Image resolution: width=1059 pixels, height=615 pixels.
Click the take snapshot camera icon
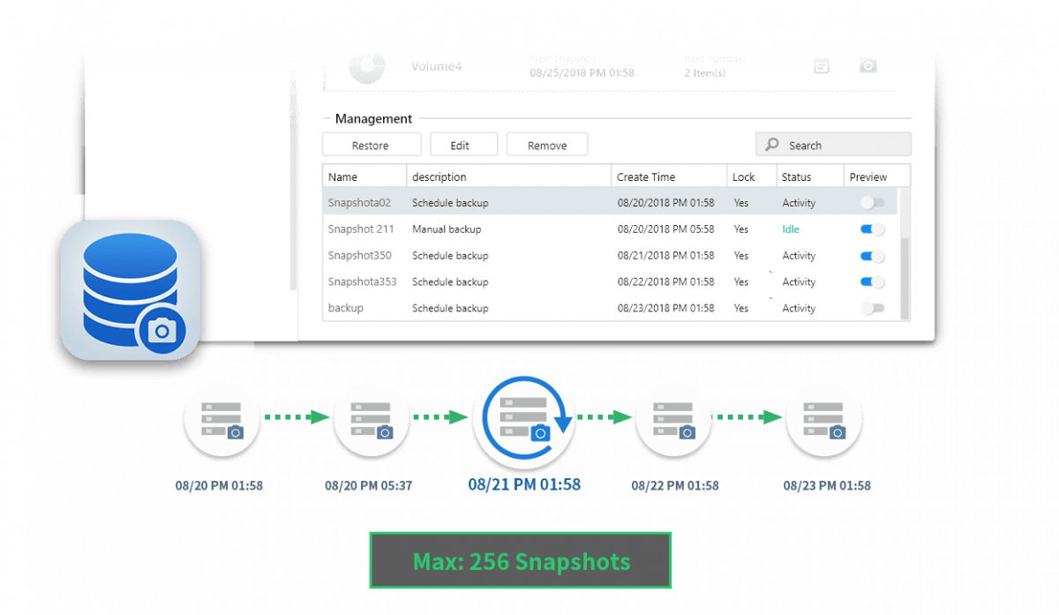(867, 64)
